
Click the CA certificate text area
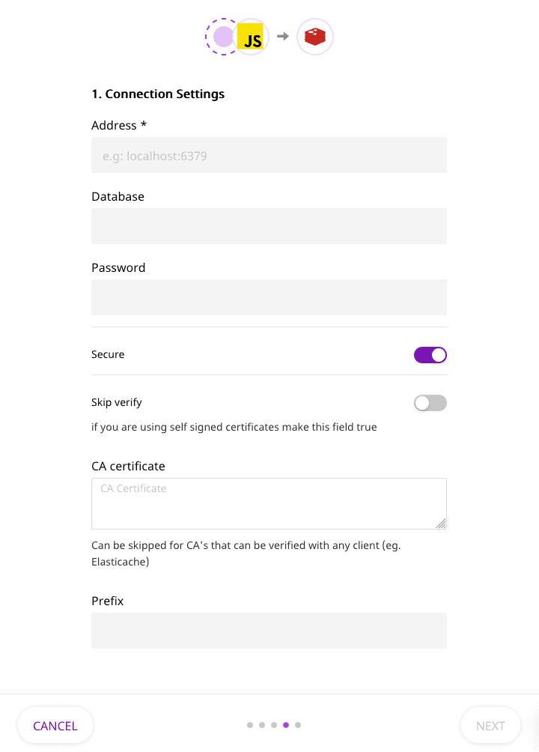269,503
